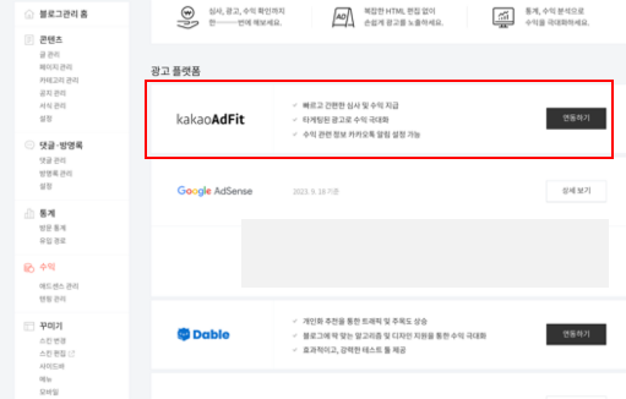Click the 통계 bar chart icon

point(29,214)
